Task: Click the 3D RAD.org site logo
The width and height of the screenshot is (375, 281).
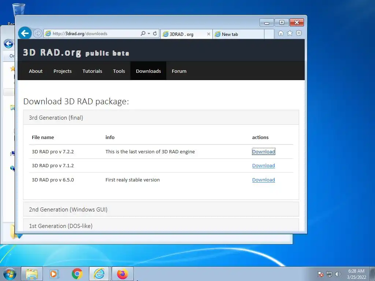Action: pyautogui.click(x=76, y=53)
